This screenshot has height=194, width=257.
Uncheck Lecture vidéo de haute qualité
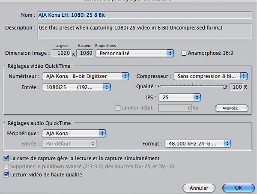point(6,174)
